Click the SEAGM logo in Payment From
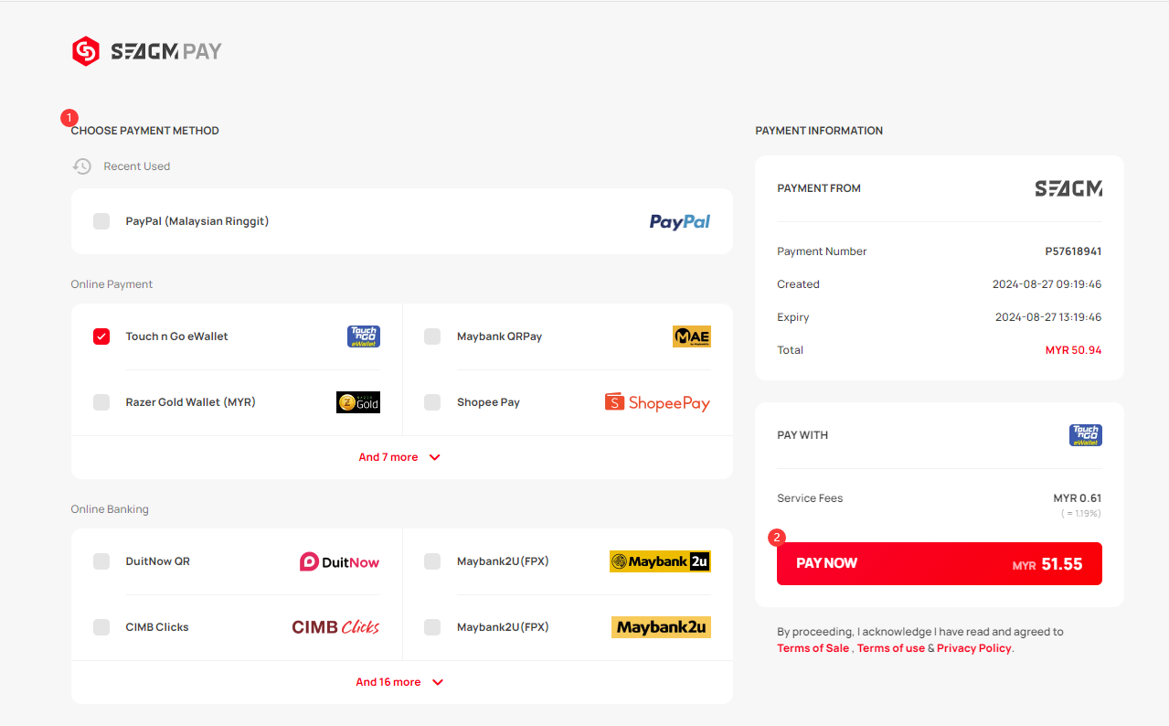Screen dimensions: 1169x726 [1068, 188]
